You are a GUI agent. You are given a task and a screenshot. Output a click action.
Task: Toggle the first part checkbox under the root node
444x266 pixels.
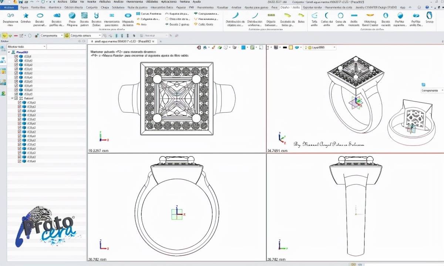16,57
